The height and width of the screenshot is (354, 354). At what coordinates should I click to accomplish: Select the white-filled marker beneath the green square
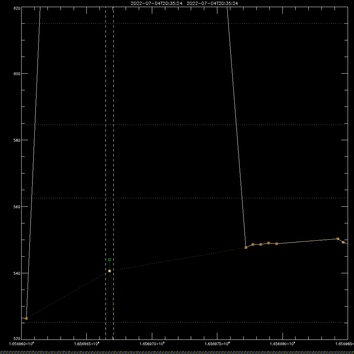pyautogui.click(x=109, y=271)
